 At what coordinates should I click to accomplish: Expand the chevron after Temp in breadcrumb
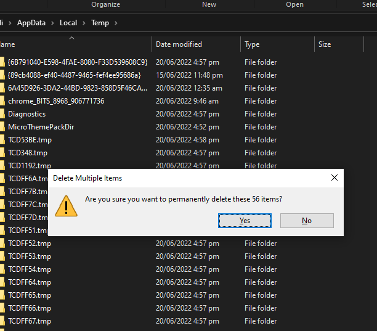(x=116, y=23)
